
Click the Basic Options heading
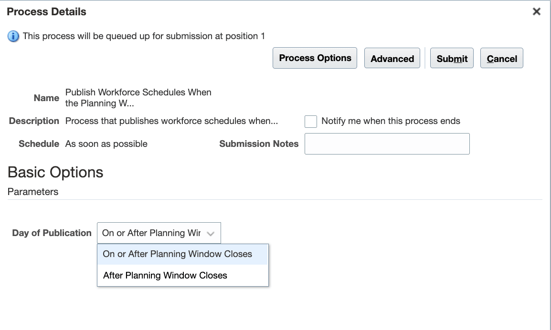[55, 172]
